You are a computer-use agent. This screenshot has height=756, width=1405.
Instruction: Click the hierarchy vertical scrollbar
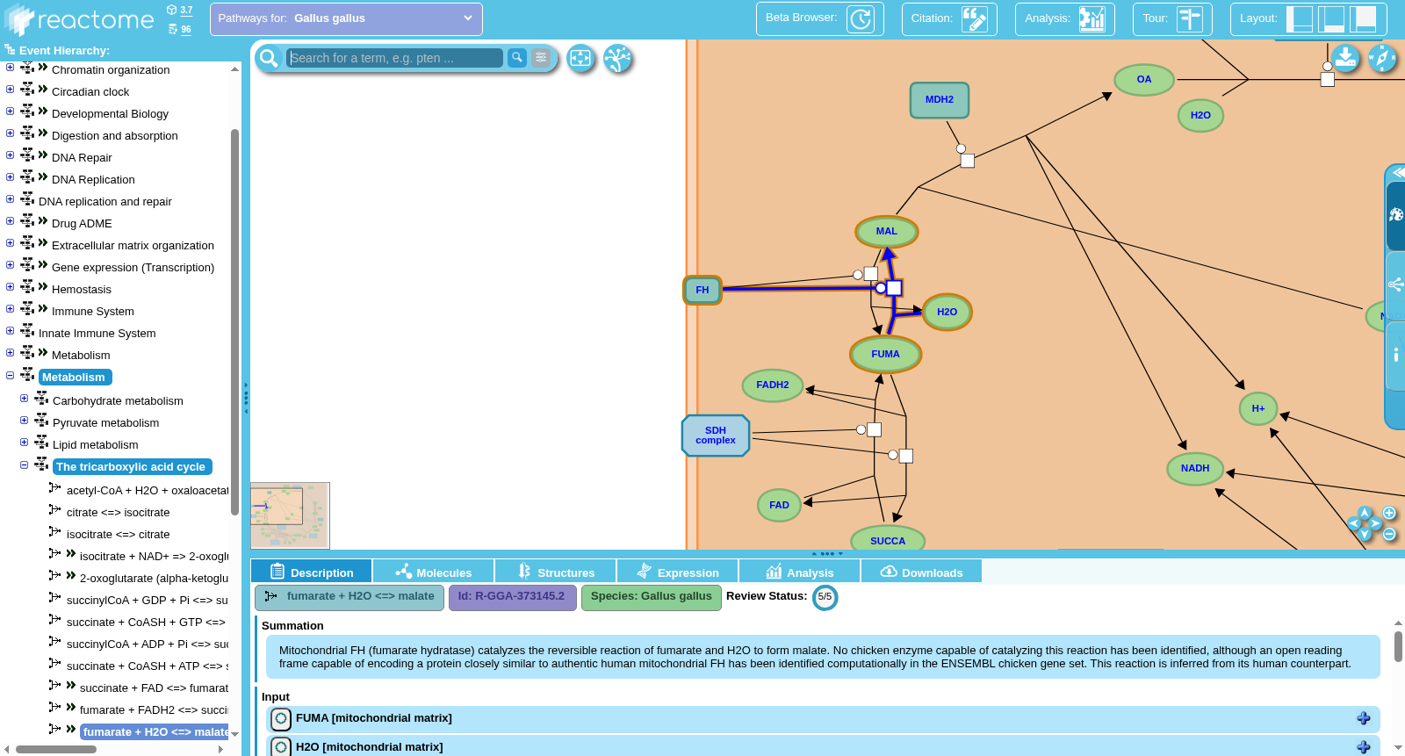pyautogui.click(x=234, y=321)
